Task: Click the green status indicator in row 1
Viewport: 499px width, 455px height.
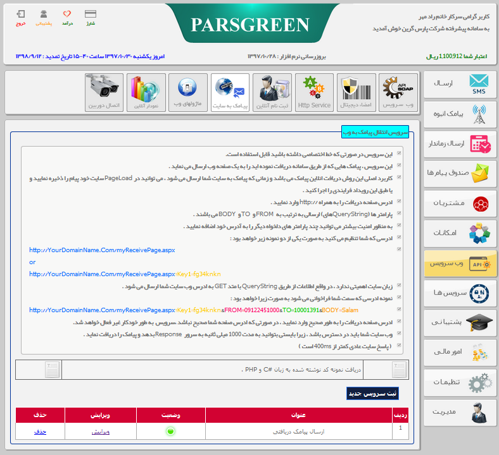Action: (170, 431)
